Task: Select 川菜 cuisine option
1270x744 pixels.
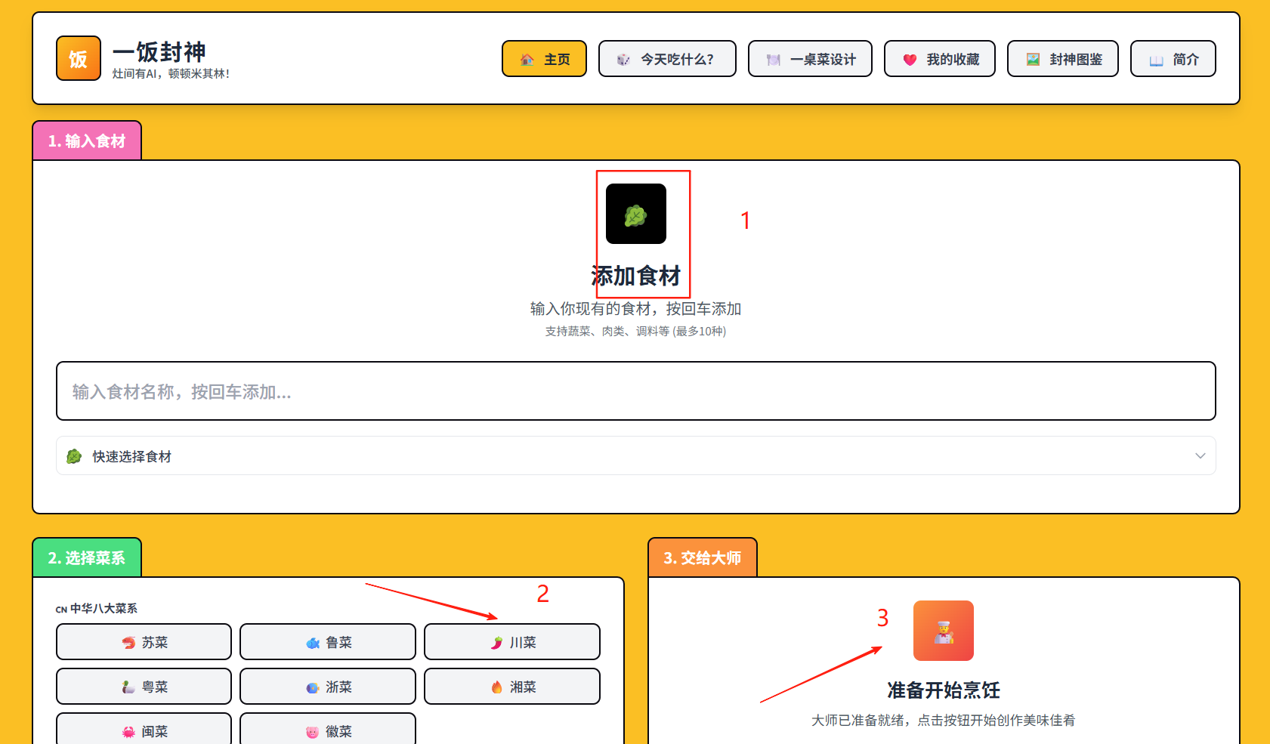Action: click(511, 642)
